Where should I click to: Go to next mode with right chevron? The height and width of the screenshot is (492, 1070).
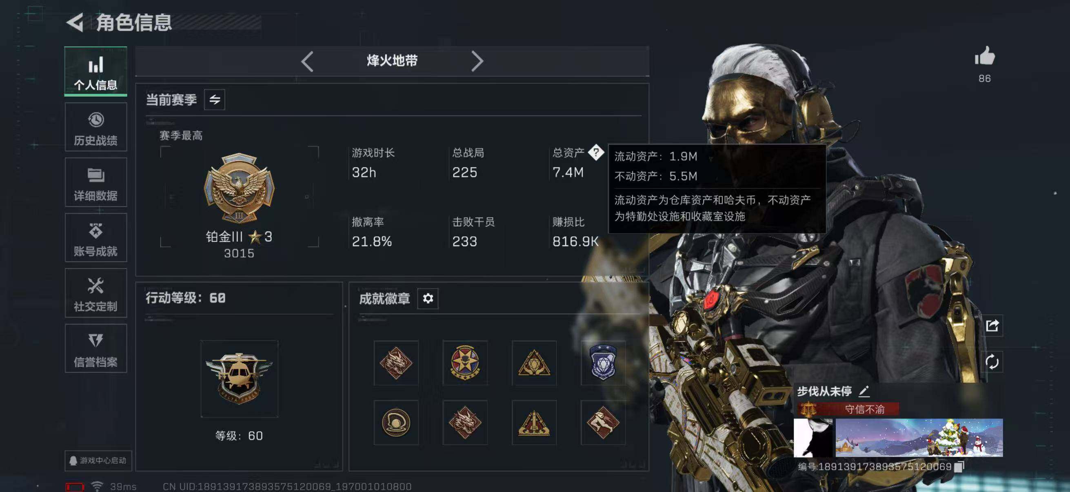[477, 62]
